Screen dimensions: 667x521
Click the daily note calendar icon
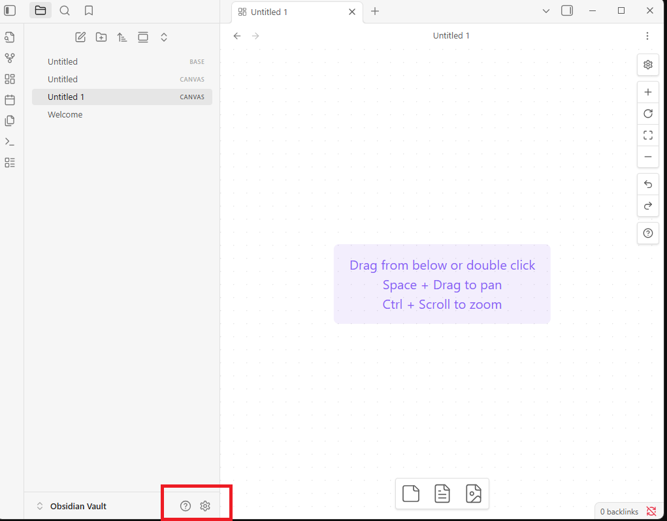pyautogui.click(x=10, y=100)
